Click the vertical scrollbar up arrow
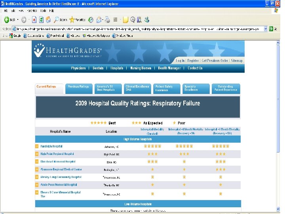 tap(278, 43)
